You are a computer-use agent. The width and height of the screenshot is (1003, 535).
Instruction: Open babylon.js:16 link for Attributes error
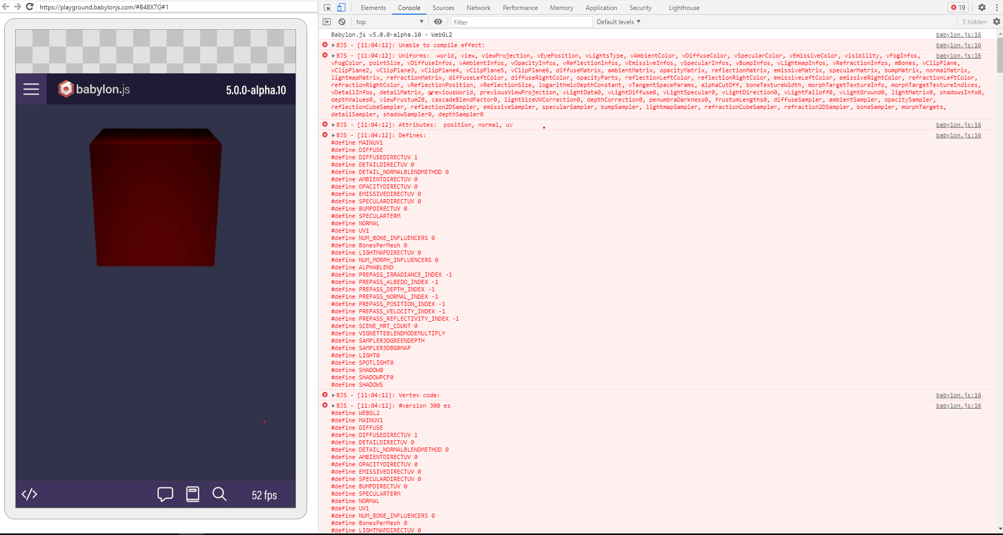click(958, 125)
